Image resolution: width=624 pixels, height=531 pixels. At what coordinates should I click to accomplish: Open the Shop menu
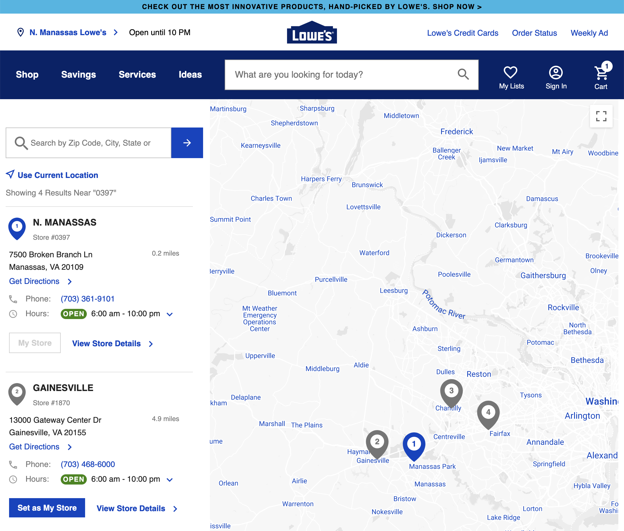[27, 75]
